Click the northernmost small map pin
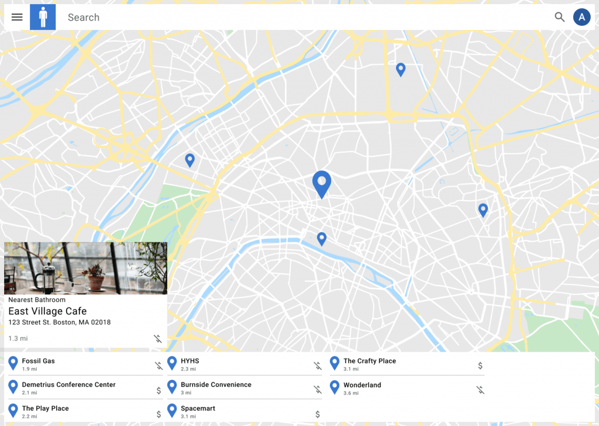This screenshot has height=426, width=599. (x=401, y=69)
